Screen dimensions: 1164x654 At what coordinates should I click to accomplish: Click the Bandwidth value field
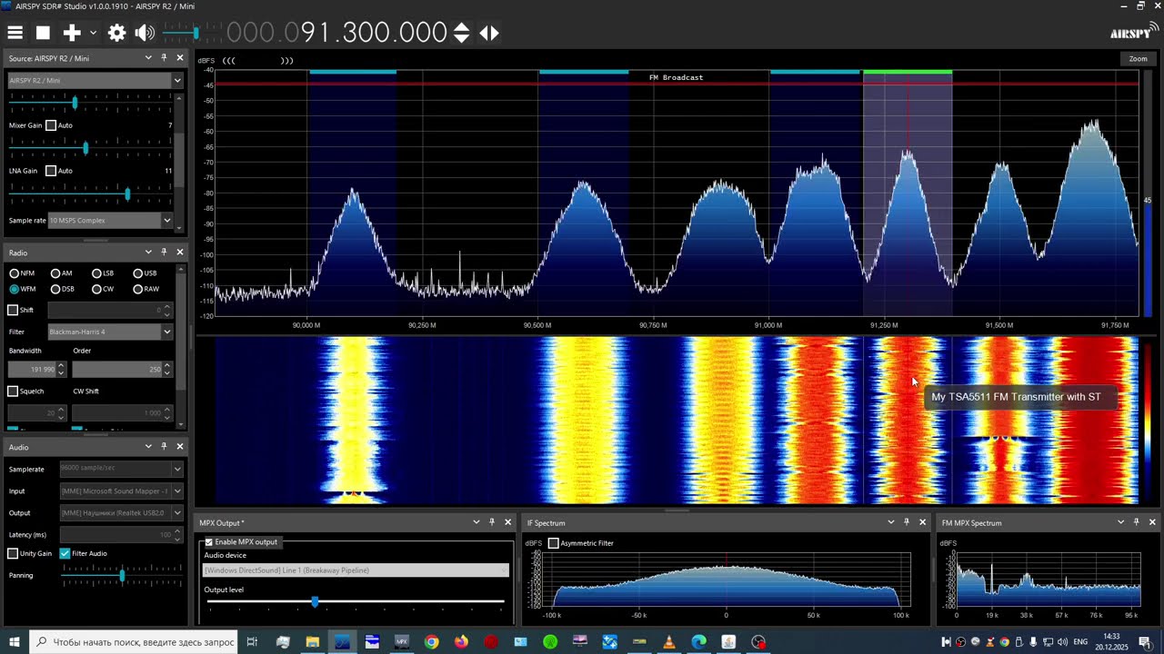32,370
